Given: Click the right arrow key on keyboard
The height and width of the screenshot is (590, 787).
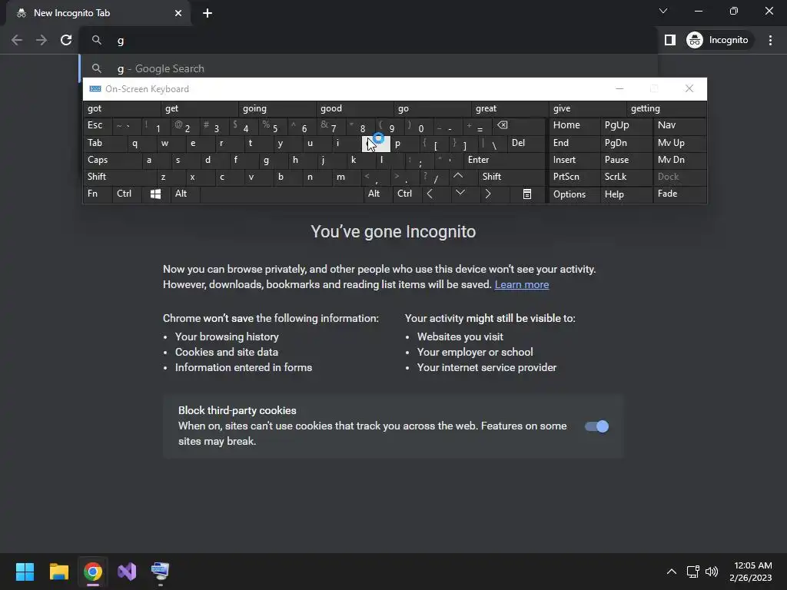Looking at the screenshot, I should pyautogui.click(x=488, y=194).
